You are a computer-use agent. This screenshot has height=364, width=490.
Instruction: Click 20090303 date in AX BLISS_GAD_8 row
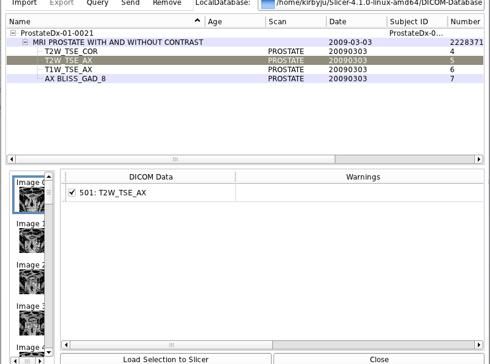348,78
